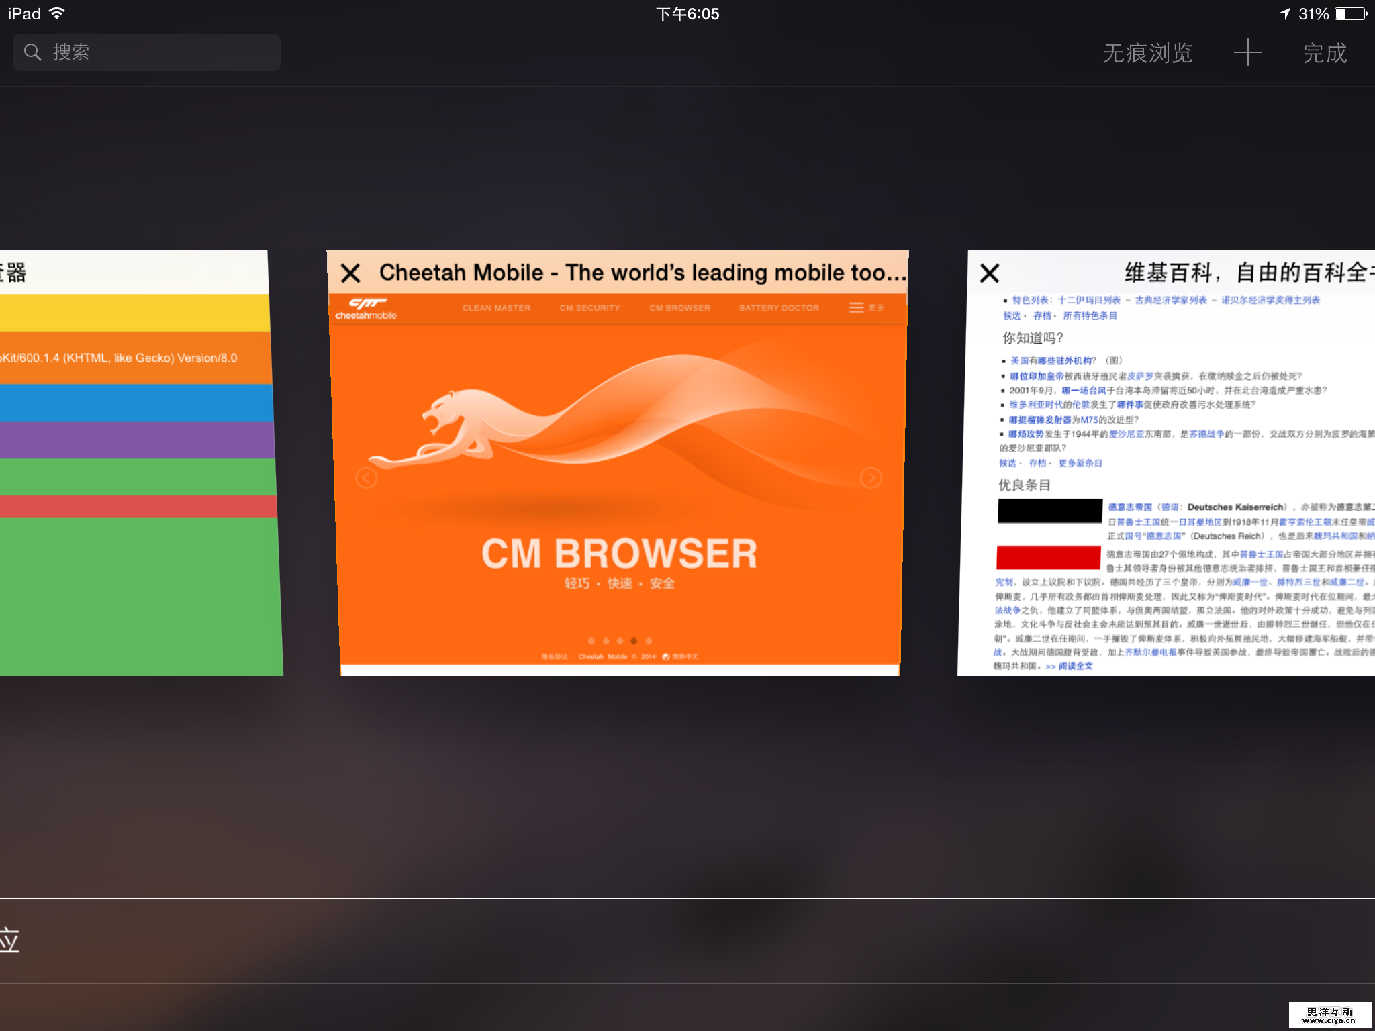Tap the search magnifier icon
The image size is (1375, 1031).
32,52
